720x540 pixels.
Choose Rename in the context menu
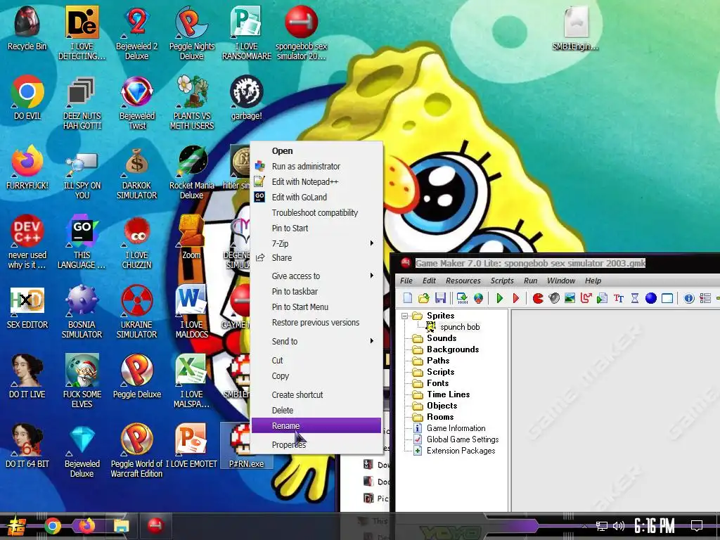click(x=316, y=425)
